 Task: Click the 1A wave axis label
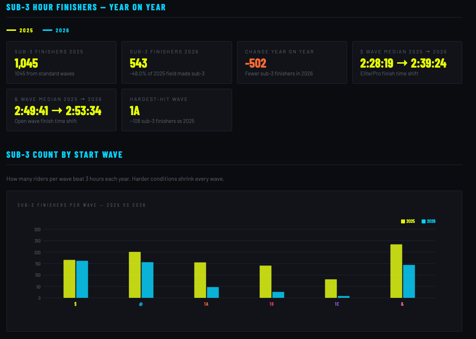(x=206, y=304)
